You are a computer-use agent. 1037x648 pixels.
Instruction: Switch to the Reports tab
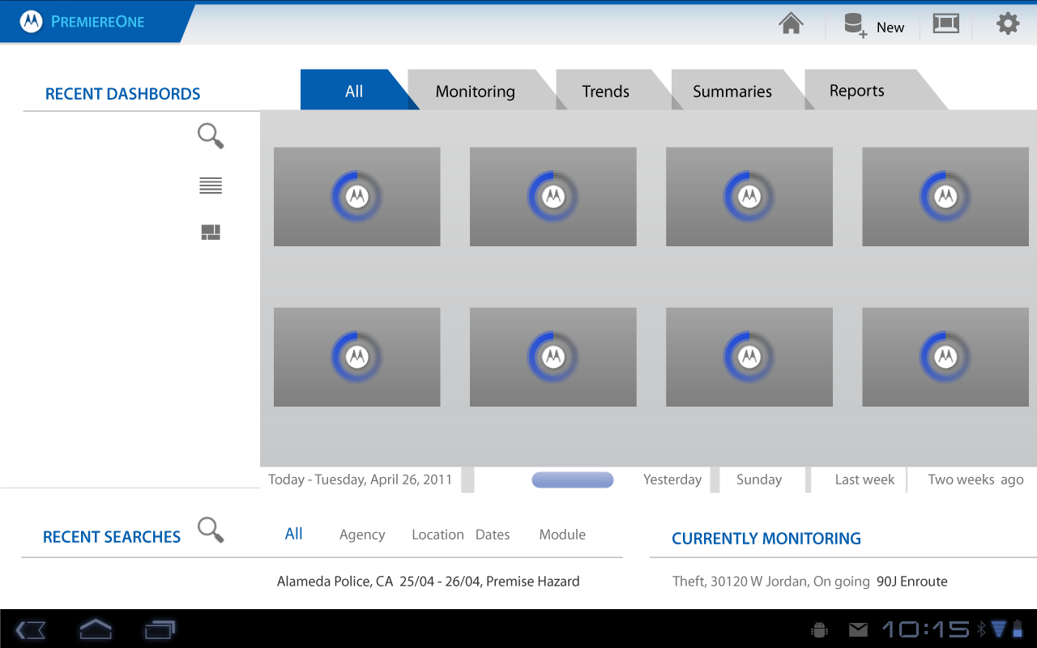[x=857, y=90]
